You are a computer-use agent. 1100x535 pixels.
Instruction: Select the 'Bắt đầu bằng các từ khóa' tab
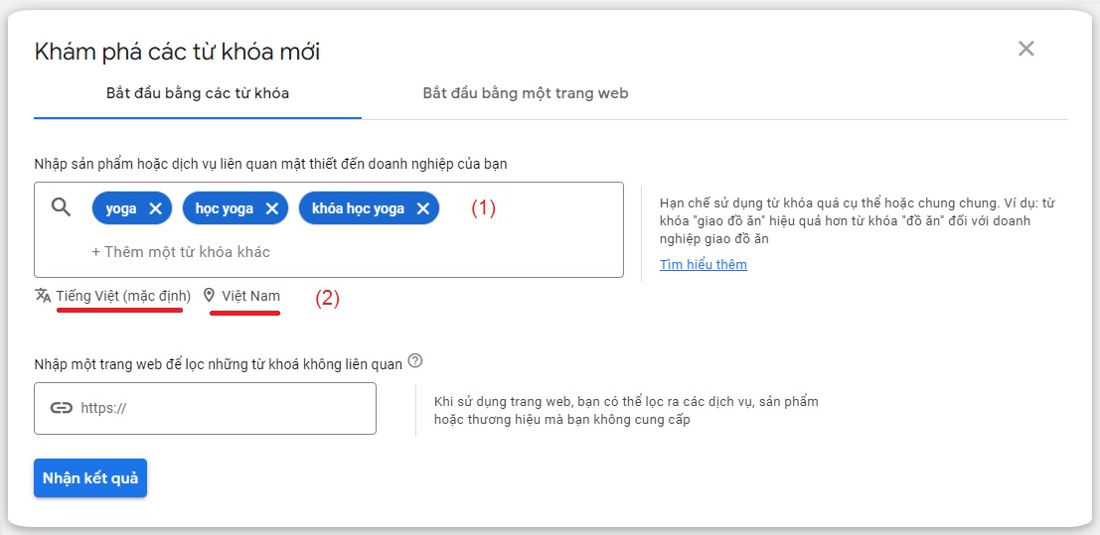click(198, 93)
